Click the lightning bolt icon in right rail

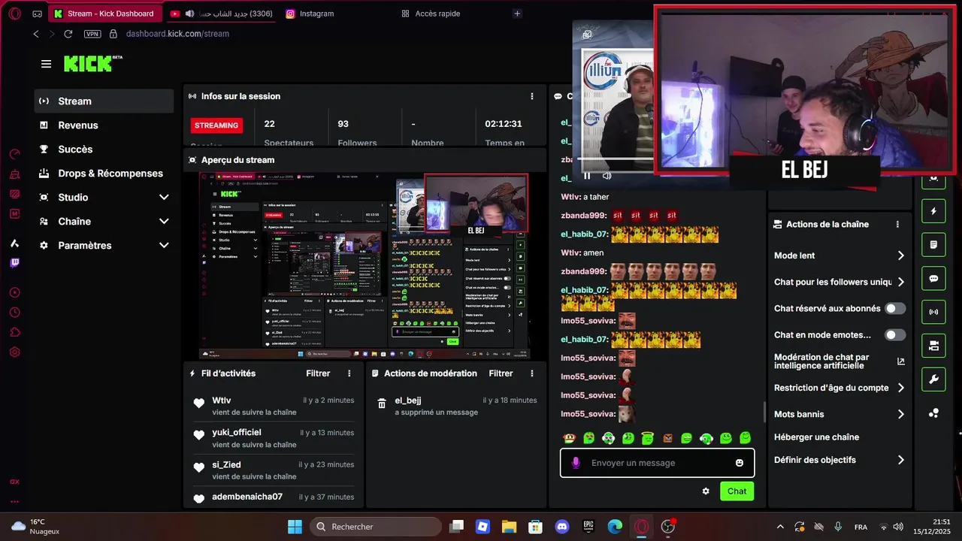pos(933,211)
